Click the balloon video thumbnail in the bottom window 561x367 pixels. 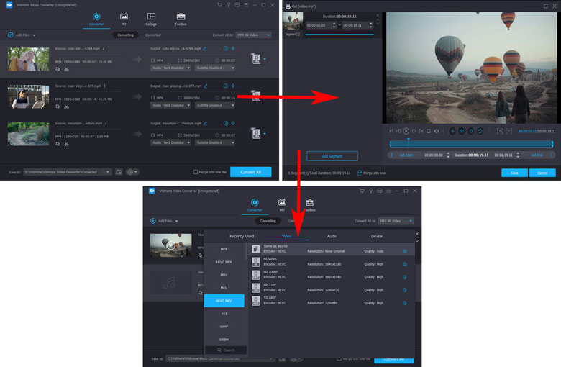point(170,245)
